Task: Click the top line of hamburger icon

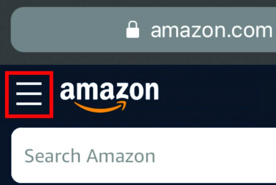Action: [29, 84]
